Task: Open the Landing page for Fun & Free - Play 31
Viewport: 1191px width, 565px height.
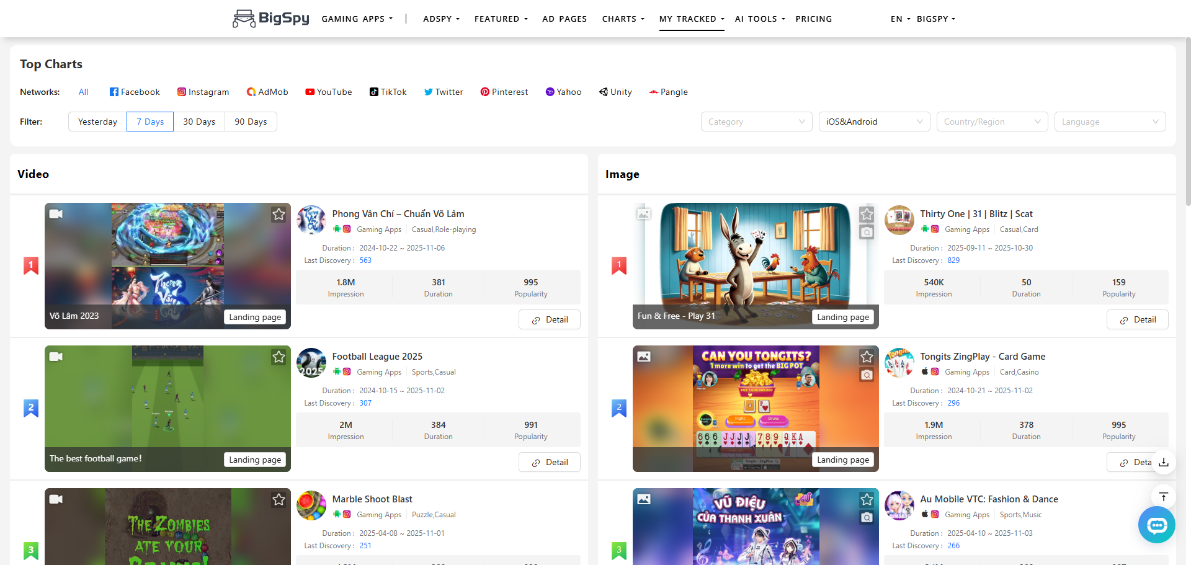Action: coord(842,316)
